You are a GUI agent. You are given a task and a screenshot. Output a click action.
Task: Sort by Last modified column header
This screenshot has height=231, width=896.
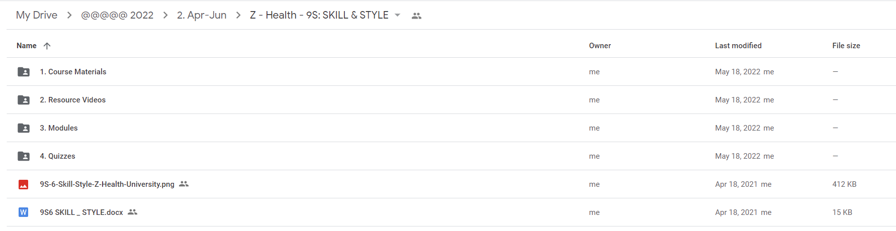[738, 46]
